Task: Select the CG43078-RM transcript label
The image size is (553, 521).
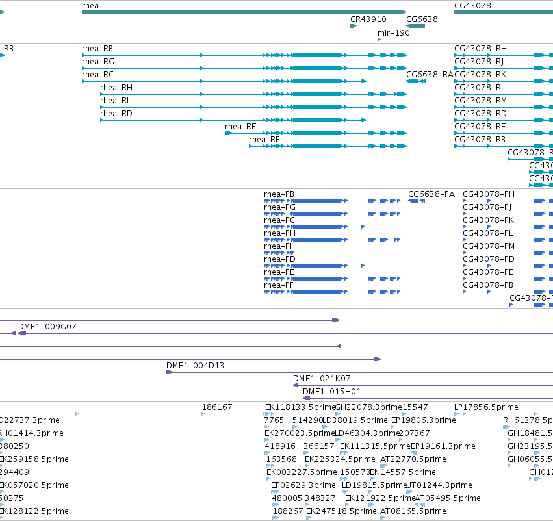Action: [480, 101]
